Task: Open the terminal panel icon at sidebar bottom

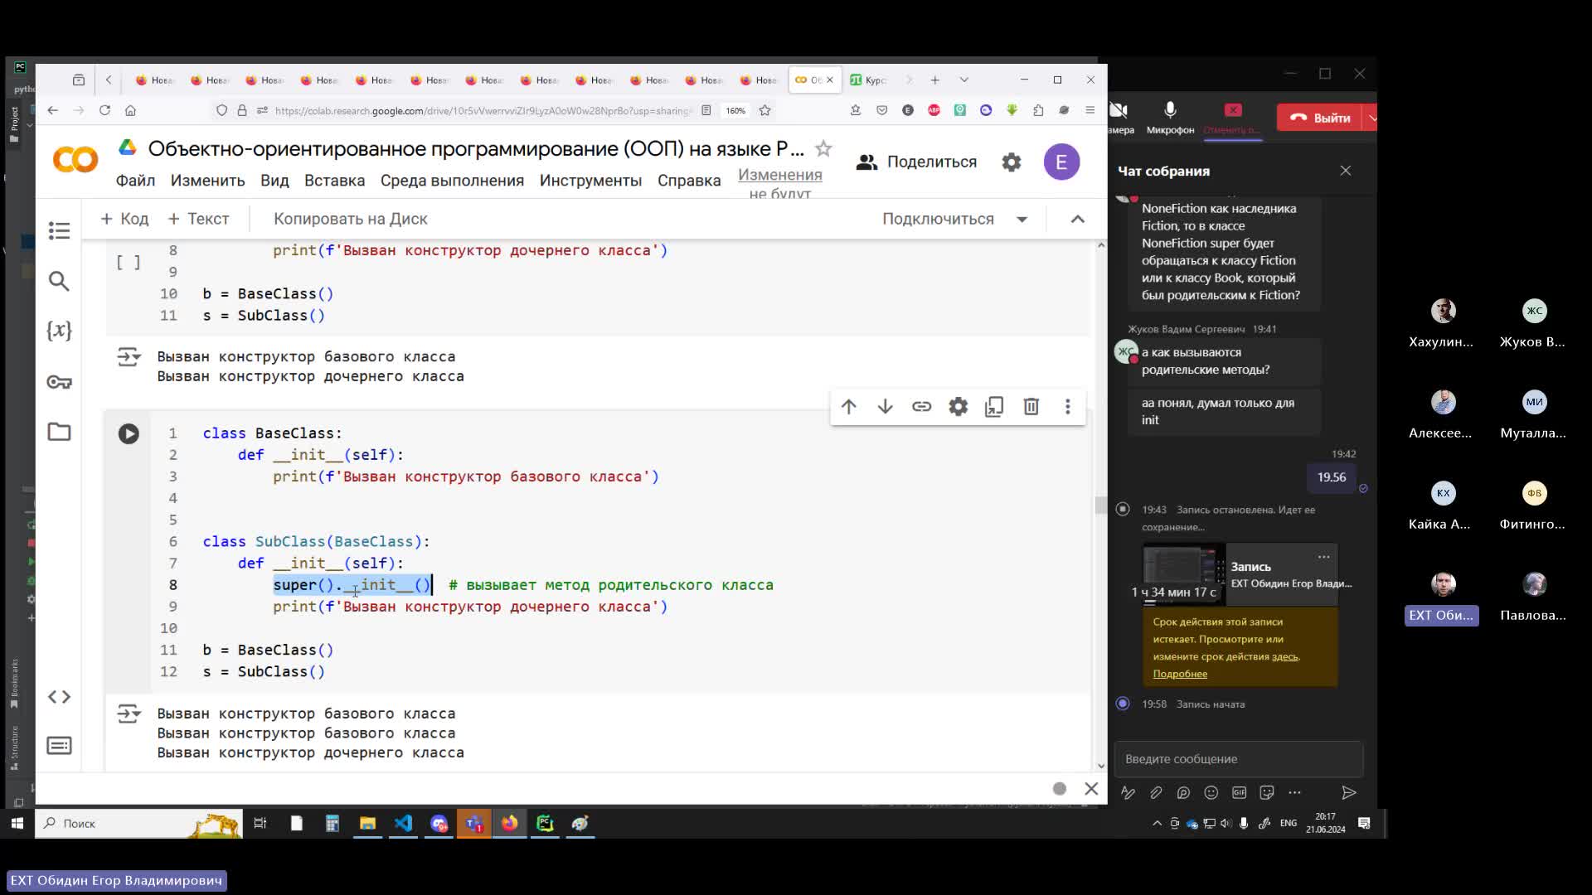Action: (x=59, y=746)
